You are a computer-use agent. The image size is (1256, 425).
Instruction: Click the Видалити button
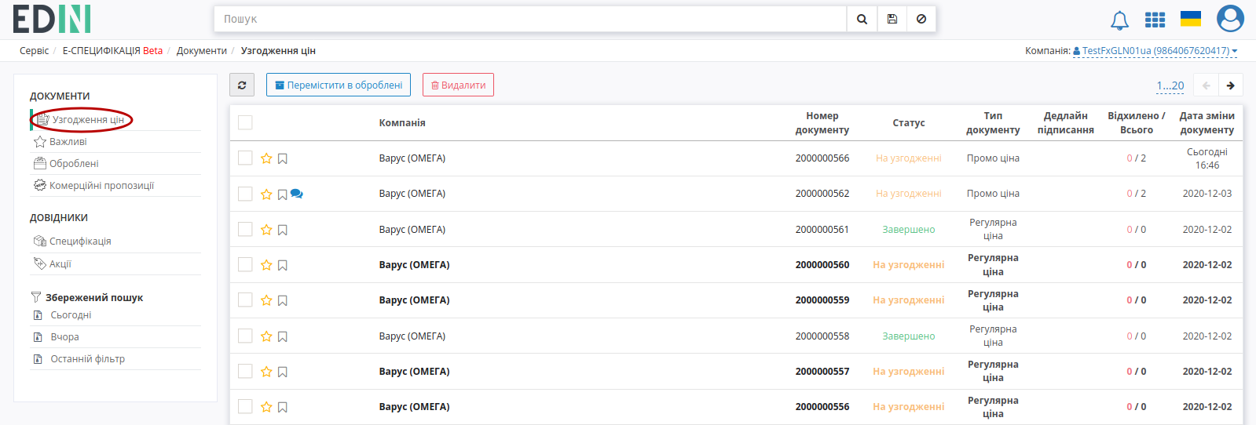[458, 85]
